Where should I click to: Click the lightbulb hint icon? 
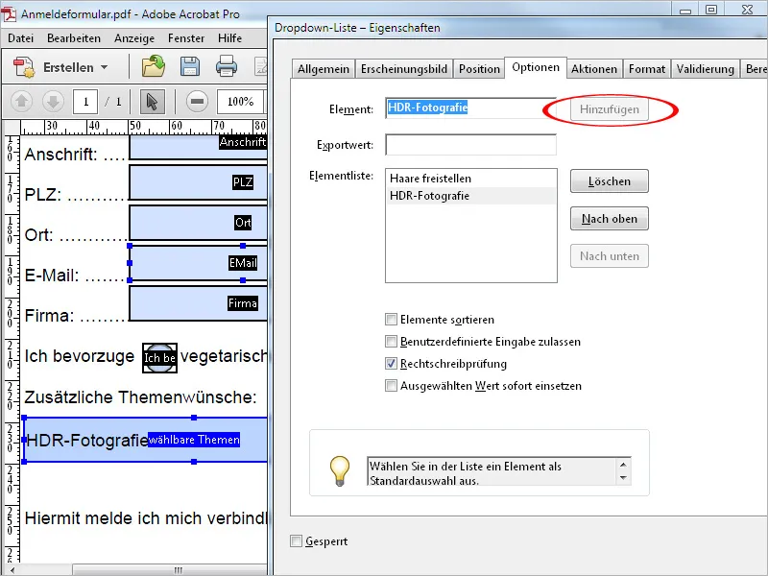tap(340, 470)
